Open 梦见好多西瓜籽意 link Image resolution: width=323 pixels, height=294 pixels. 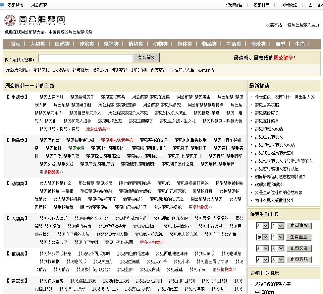(55, 254)
